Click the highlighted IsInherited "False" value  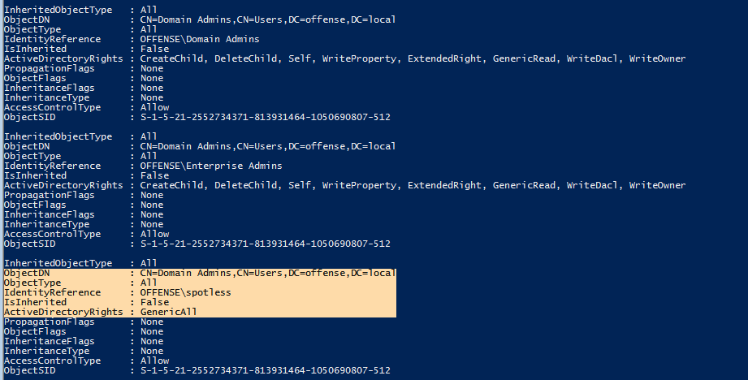tap(154, 302)
